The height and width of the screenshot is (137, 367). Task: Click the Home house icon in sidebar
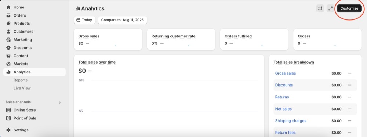[8, 7]
